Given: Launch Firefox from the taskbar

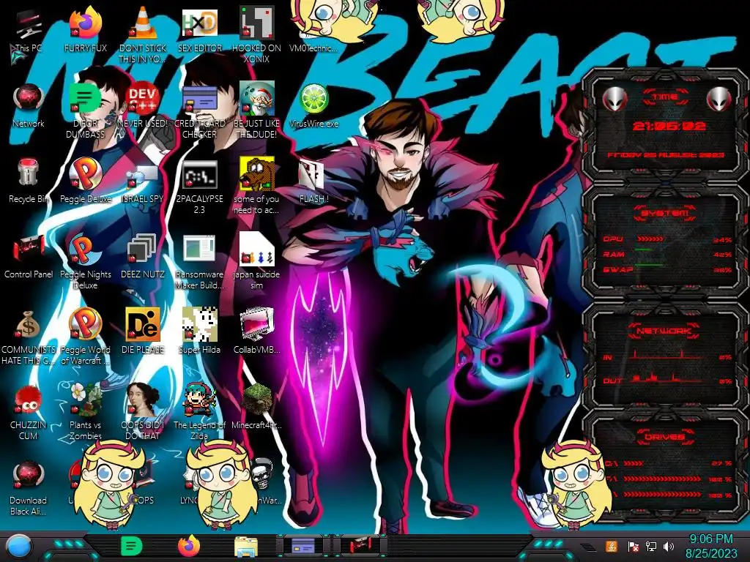Looking at the screenshot, I should 189,546.
